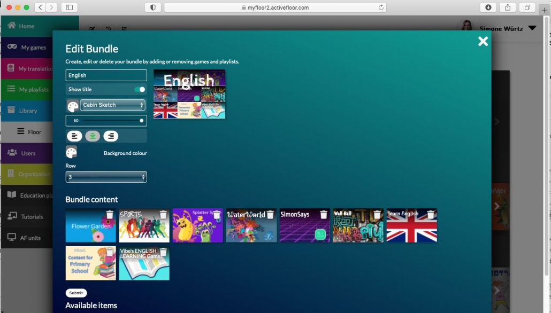551x313 pixels.
Task: Delete the Wall Ball game tile
Action: [377, 215]
